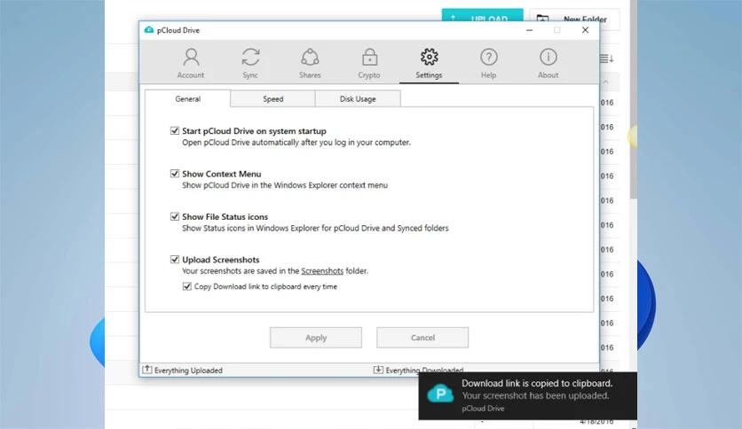This screenshot has width=742, height=429.
Task: Switch to the Speed tab
Action: (x=273, y=98)
